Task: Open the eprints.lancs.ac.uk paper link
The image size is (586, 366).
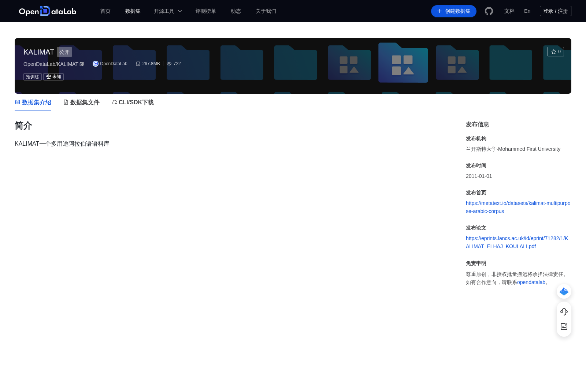Action: 517,242
